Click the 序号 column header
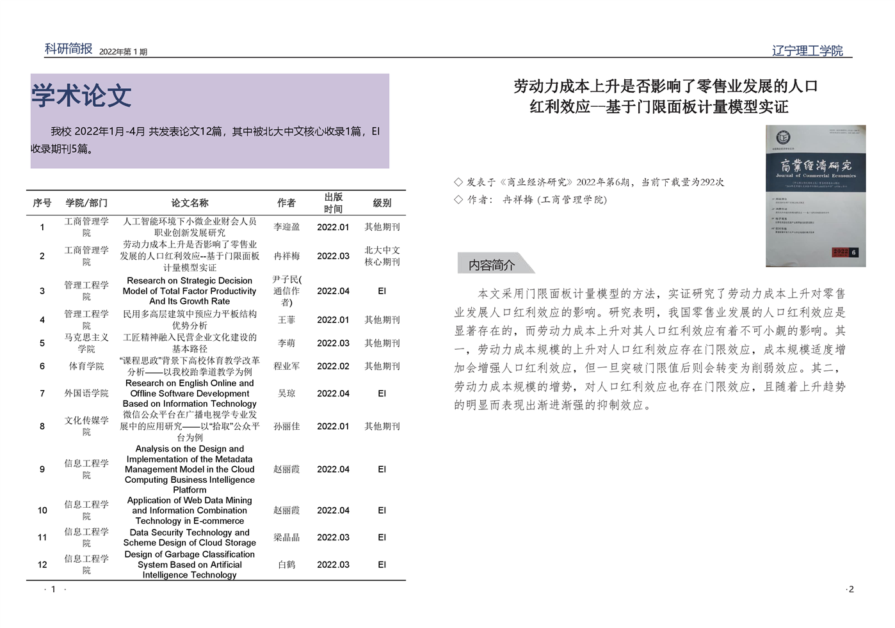 click(42, 203)
